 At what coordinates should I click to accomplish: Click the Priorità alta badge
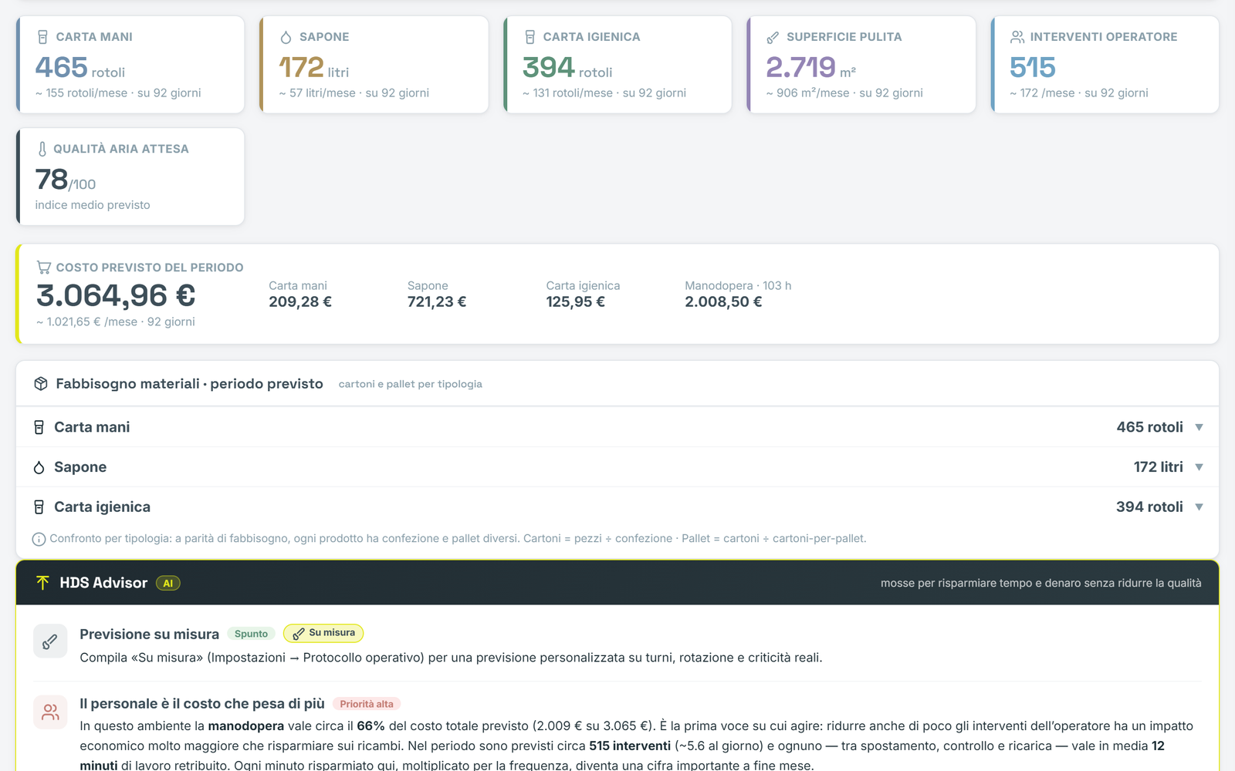click(367, 704)
